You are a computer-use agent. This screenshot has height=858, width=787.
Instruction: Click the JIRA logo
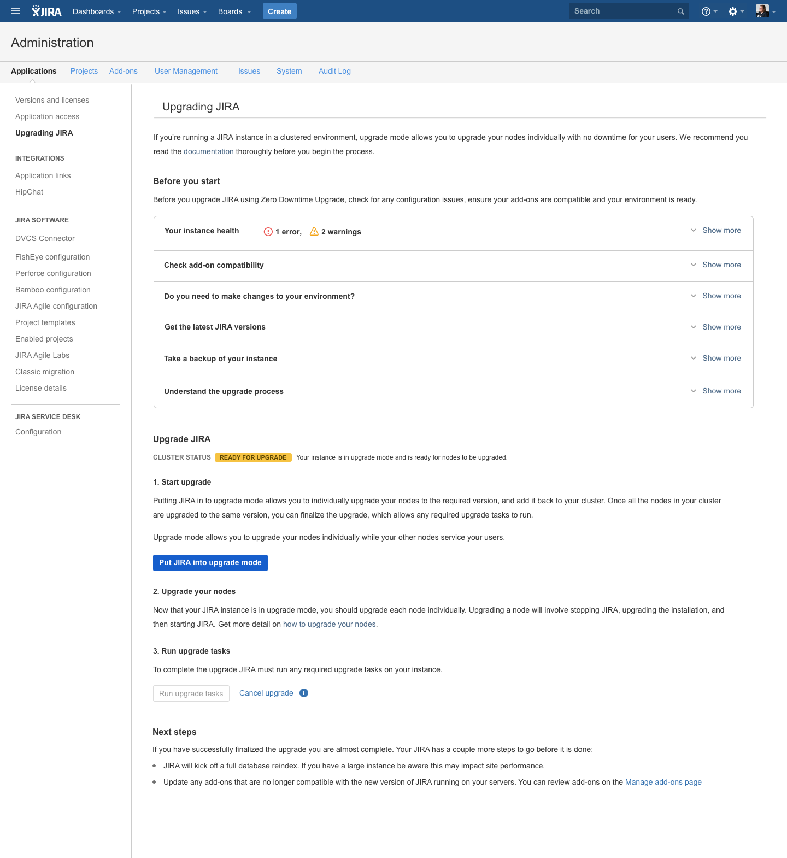(46, 11)
